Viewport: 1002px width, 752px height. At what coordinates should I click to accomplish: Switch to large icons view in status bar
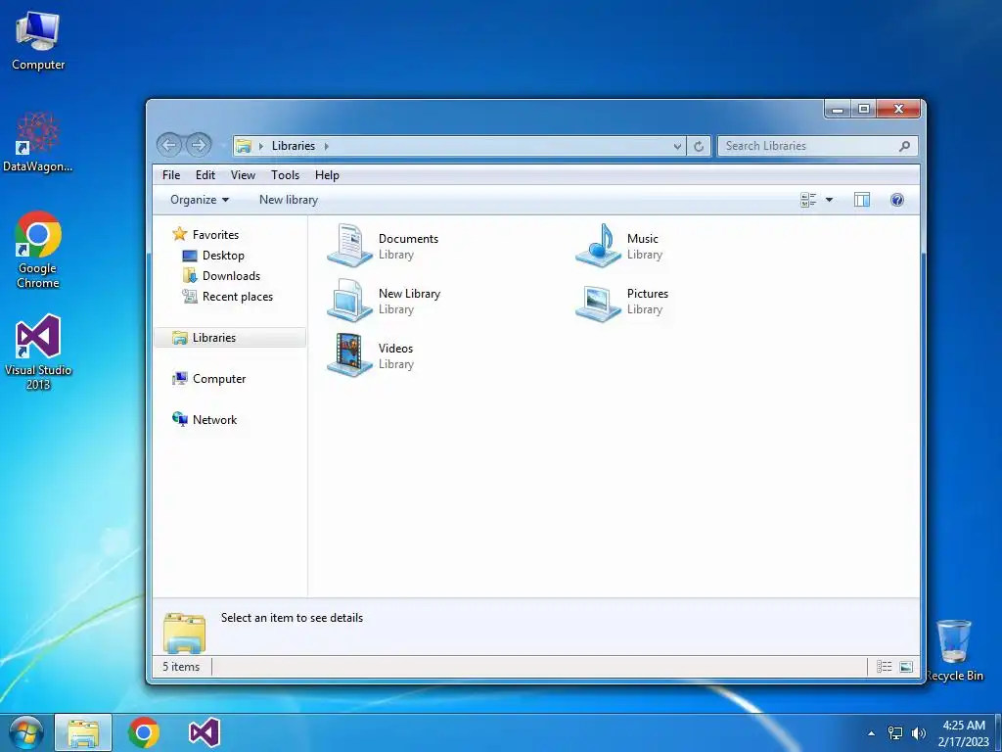click(x=906, y=667)
